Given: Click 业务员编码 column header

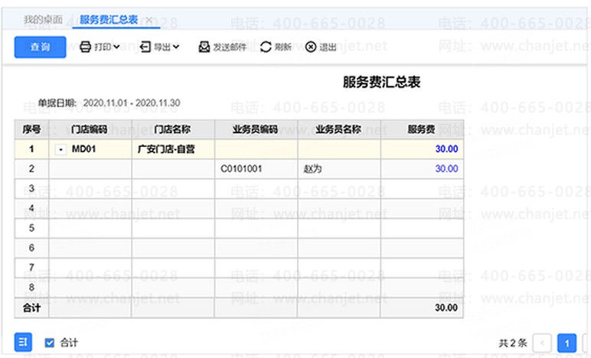Looking at the screenshot, I should pos(256,129).
